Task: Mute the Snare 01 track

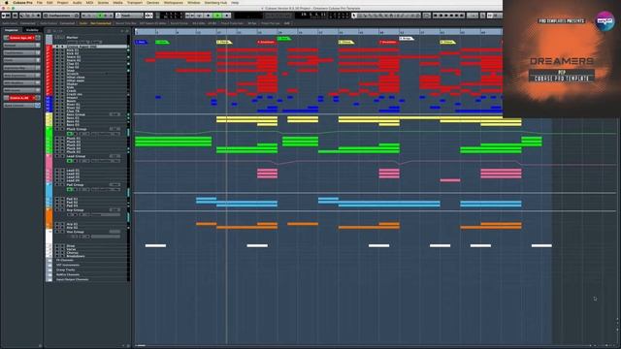Action: [x=57, y=57]
